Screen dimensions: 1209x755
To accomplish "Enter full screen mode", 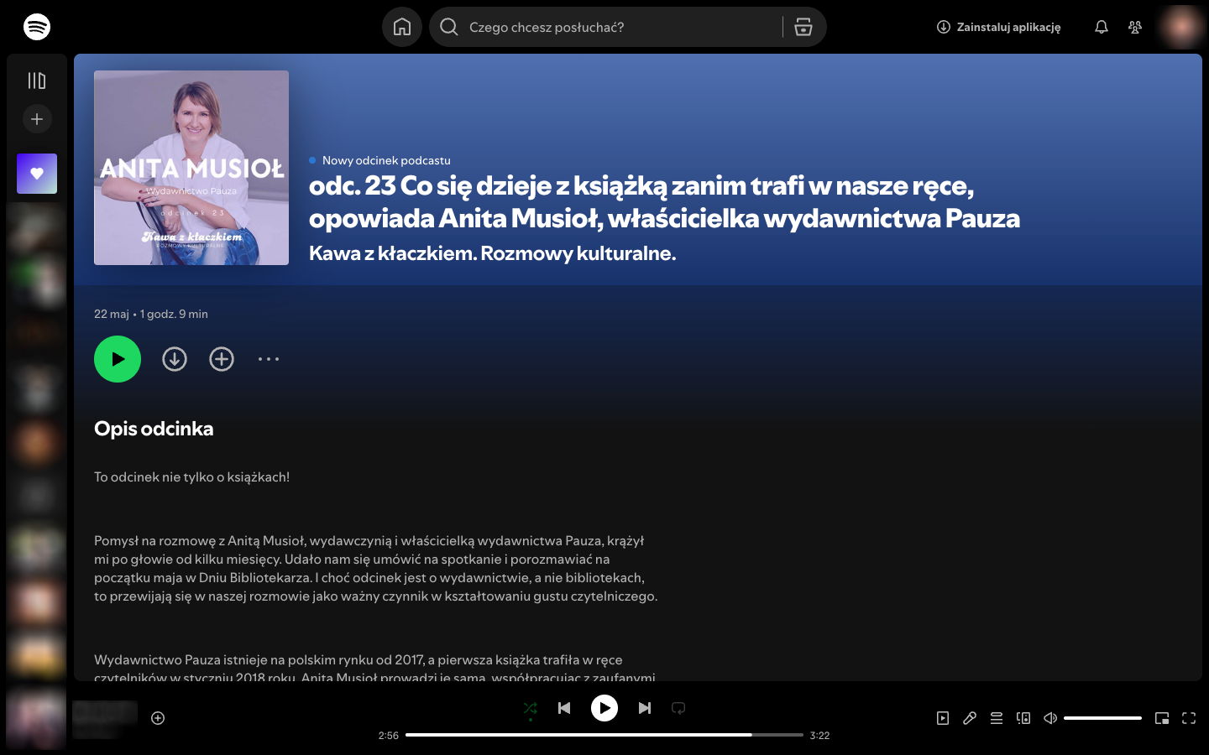I will (1189, 718).
